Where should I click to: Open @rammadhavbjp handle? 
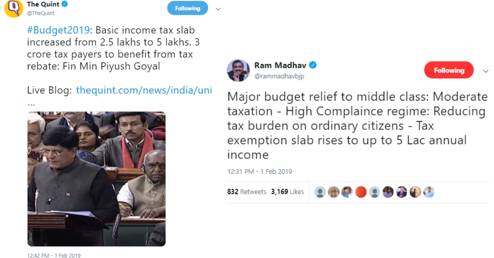[x=279, y=76]
